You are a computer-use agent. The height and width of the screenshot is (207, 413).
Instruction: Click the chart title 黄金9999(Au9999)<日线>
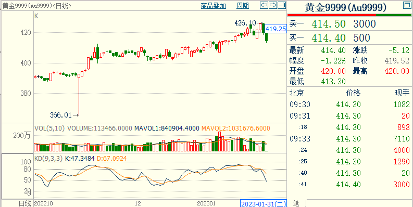pyautogui.click(x=36, y=6)
